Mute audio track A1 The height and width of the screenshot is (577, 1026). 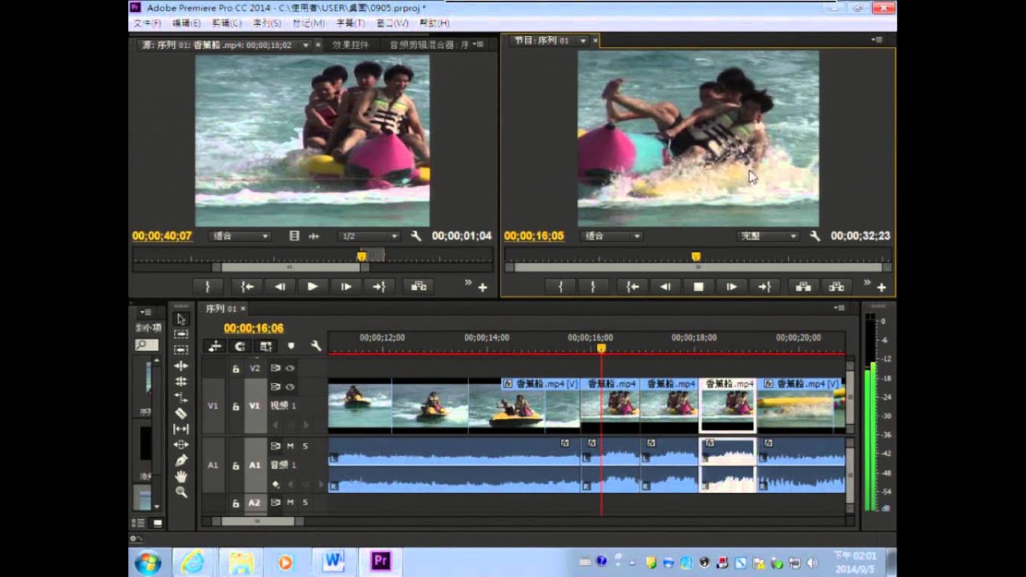(290, 446)
